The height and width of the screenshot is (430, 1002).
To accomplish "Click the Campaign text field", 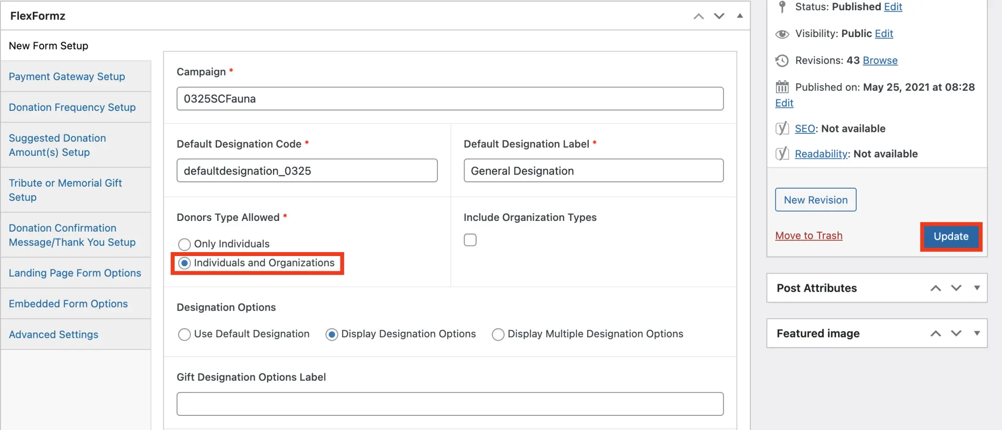I will pos(450,99).
